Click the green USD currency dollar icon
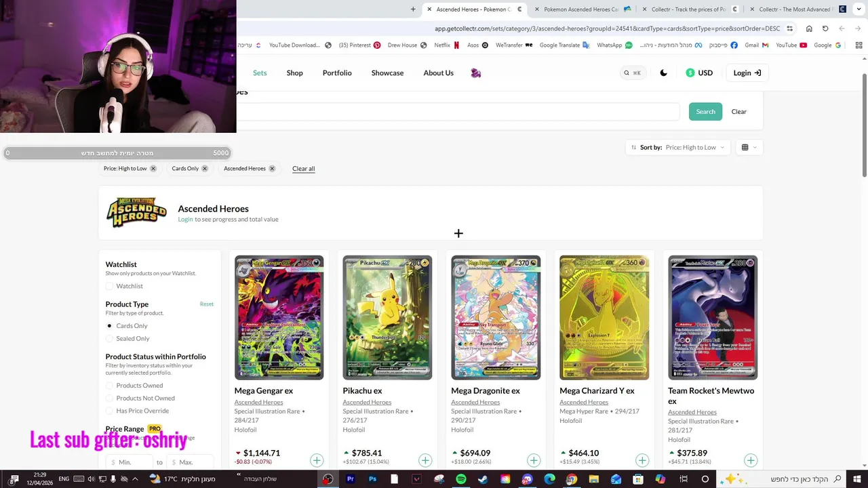 690,73
